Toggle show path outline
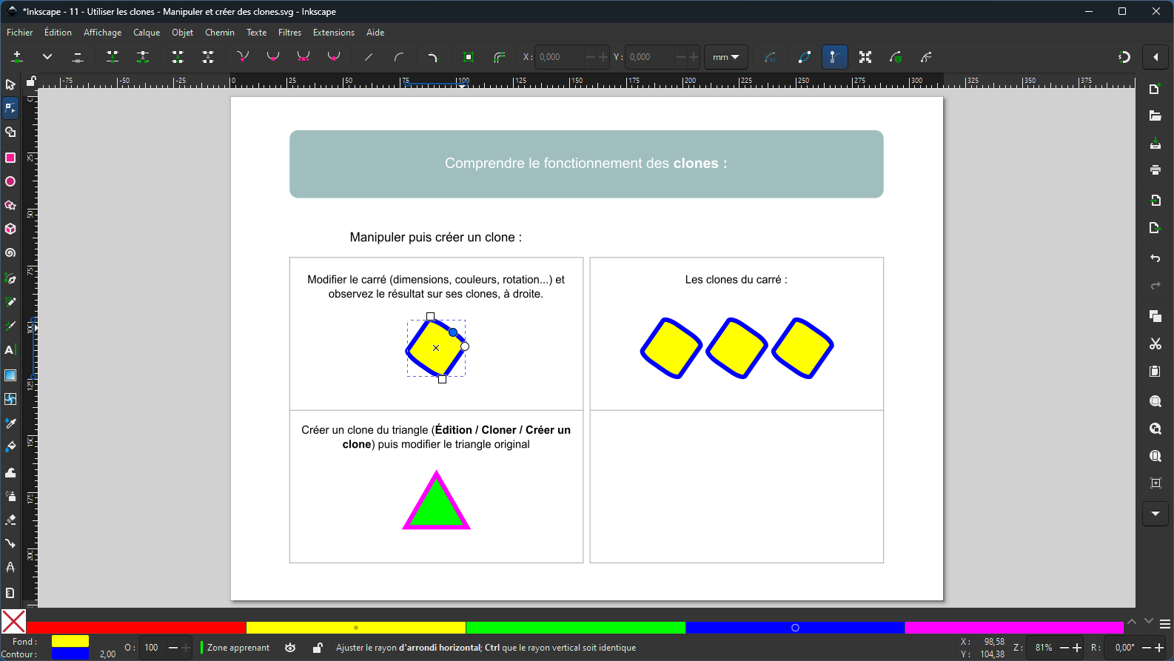The height and width of the screenshot is (661, 1174). tap(805, 57)
